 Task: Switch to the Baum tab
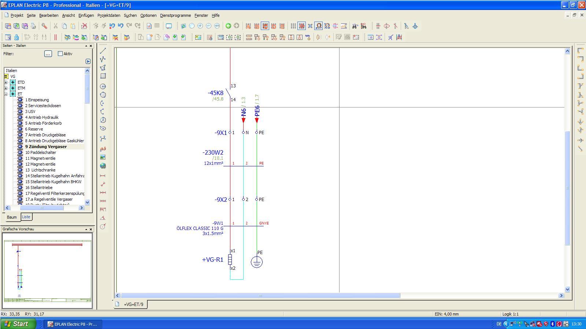point(12,217)
